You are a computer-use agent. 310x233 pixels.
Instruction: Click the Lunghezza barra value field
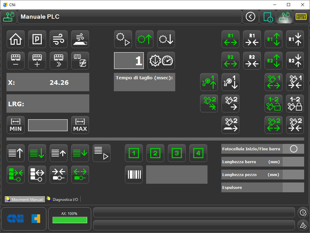[293, 162]
